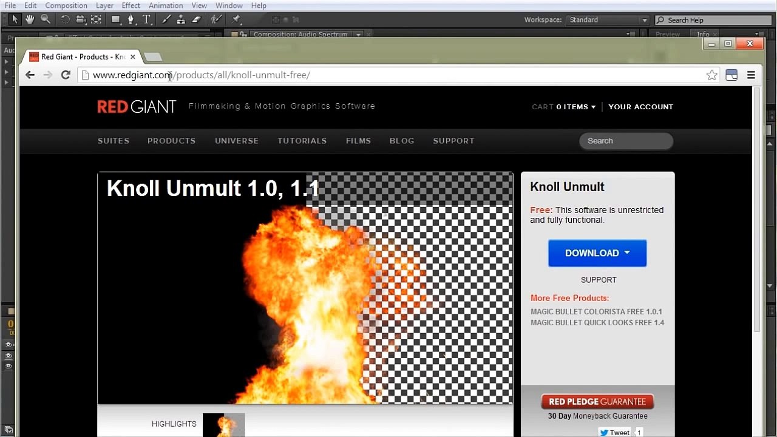Image resolution: width=777 pixels, height=437 pixels.
Task: Switch to the Red Giant - Products browser tab
Action: pyautogui.click(x=82, y=57)
